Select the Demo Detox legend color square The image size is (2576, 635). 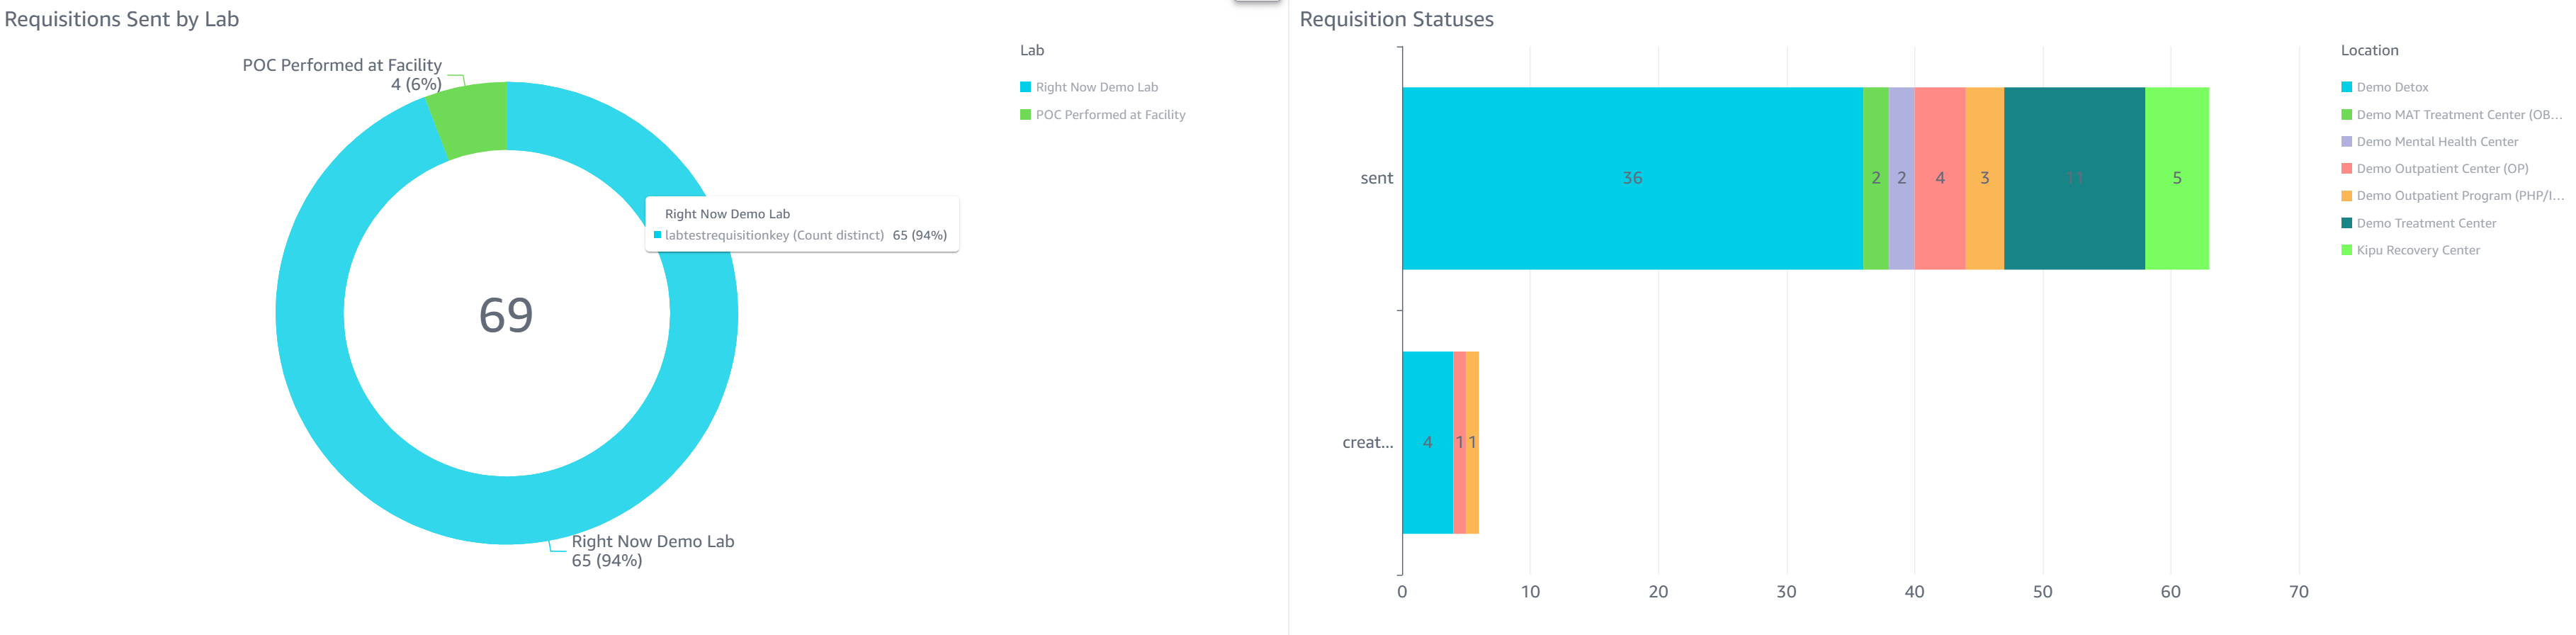(x=2346, y=87)
